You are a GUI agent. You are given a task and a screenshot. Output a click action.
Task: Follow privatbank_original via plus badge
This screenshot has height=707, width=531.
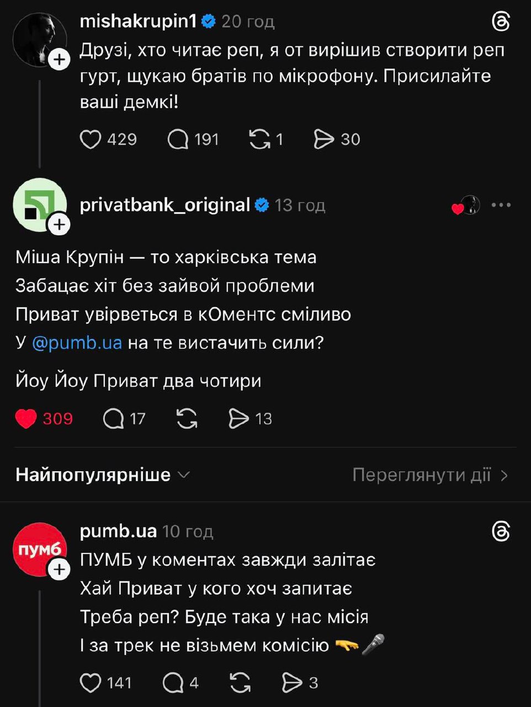(x=59, y=224)
